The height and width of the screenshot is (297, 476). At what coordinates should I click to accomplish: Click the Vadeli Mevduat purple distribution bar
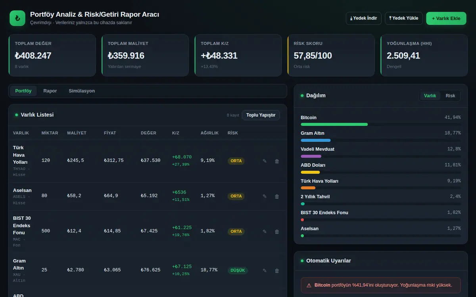coord(311,156)
